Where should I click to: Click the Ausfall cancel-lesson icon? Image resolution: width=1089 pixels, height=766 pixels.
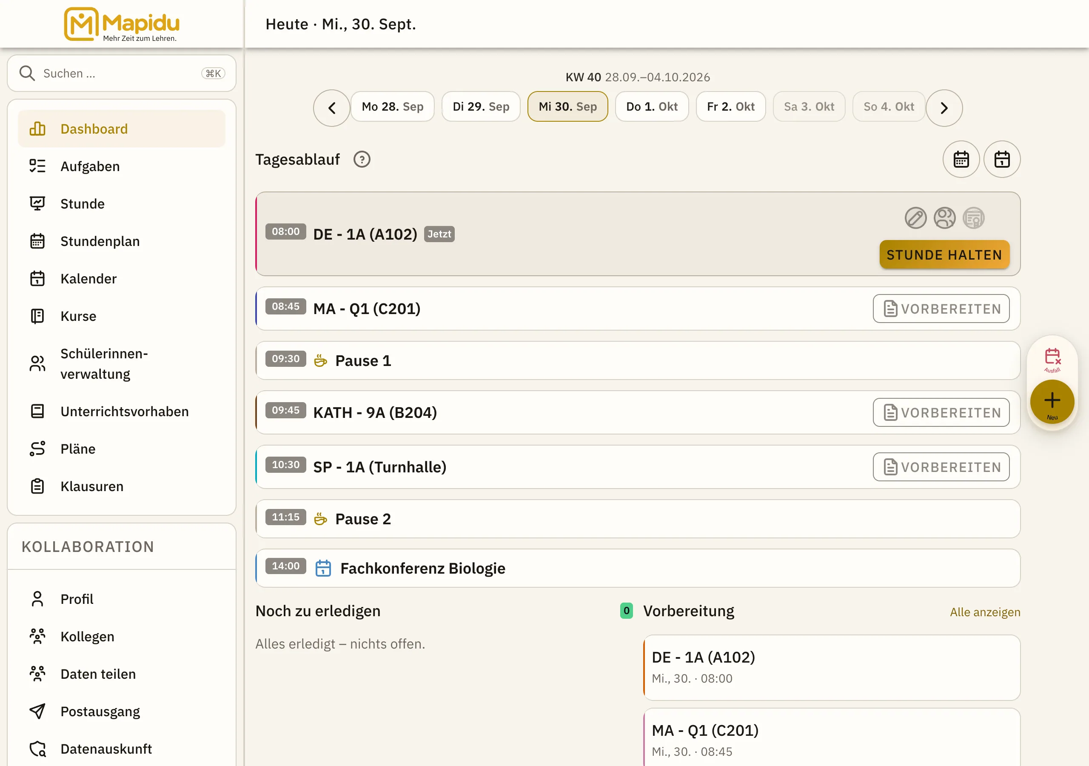point(1052,360)
